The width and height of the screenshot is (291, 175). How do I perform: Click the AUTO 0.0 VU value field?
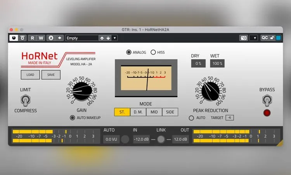pyautogui.click(x=111, y=139)
